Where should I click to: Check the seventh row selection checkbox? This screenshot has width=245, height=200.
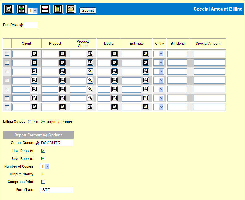(7, 107)
